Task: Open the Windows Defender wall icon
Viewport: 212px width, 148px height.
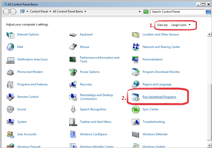Action: coord(136,135)
